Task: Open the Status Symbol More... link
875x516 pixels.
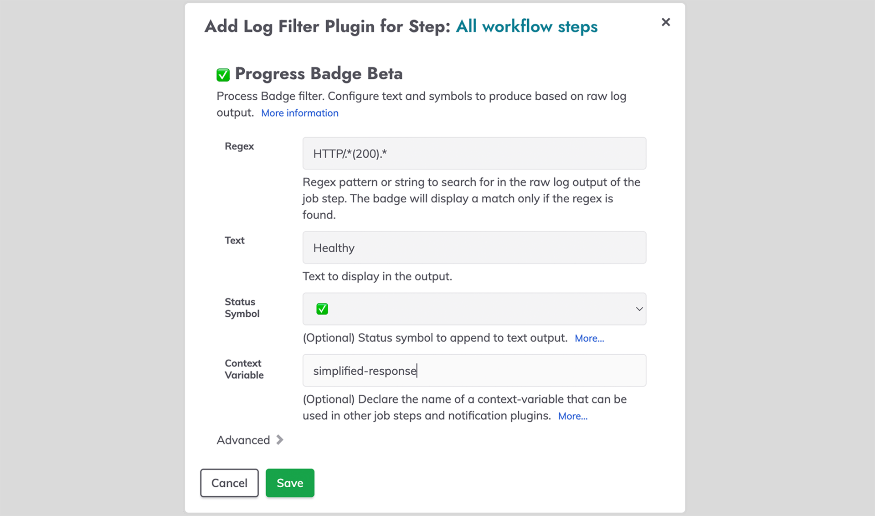Action: coord(589,338)
